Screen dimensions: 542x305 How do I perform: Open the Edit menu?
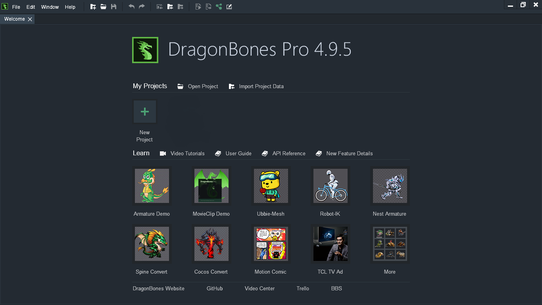click(31, 7)
